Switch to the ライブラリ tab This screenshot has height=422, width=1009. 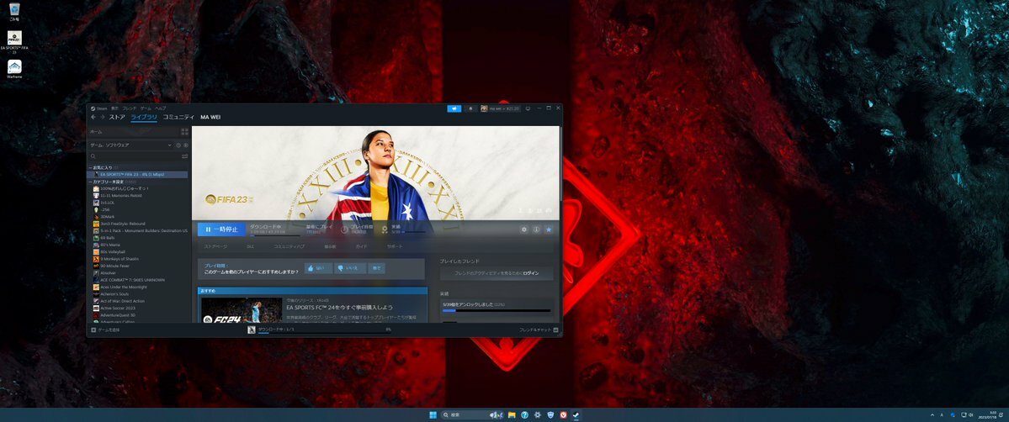(x=144, y=117)
